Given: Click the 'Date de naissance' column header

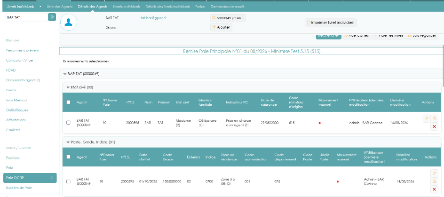Looking at the screenshot, I should tap(269, 102).
